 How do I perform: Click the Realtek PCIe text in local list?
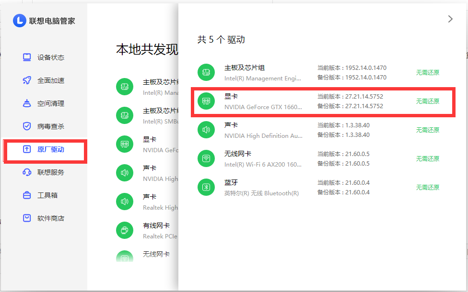(x=160, y=236)
